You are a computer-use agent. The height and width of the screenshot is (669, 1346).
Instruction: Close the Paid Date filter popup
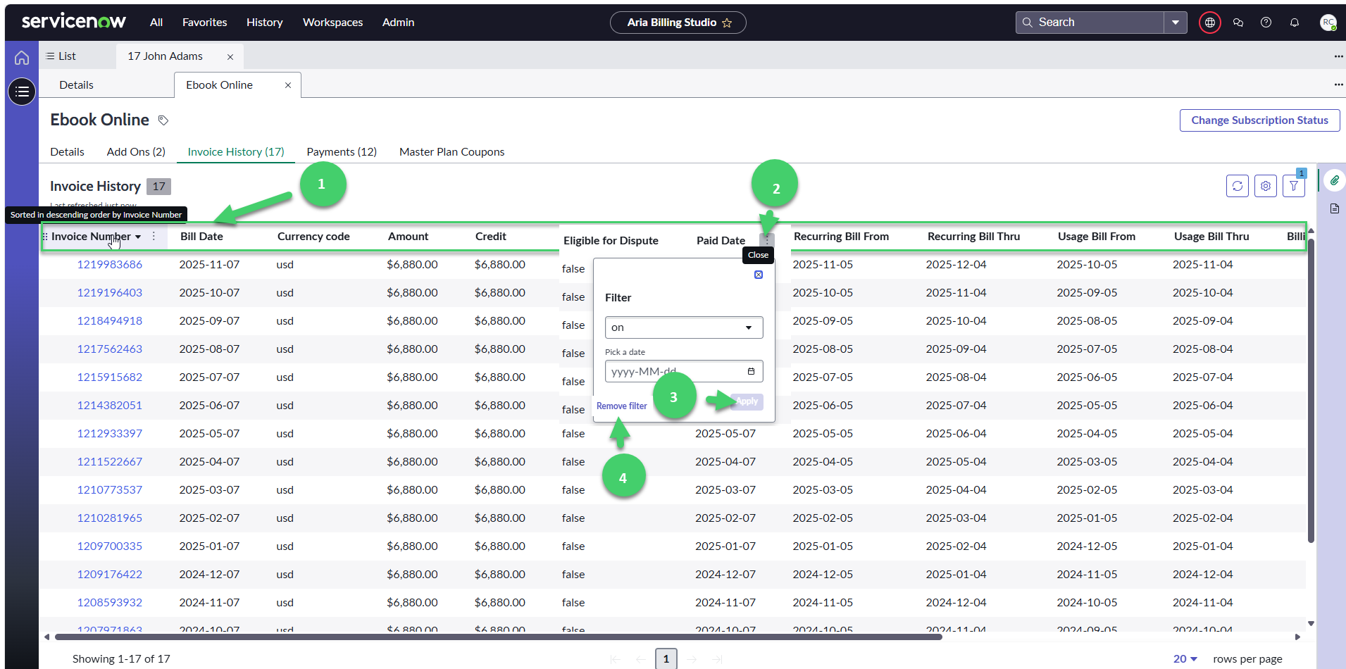click(x=759, y=275)
